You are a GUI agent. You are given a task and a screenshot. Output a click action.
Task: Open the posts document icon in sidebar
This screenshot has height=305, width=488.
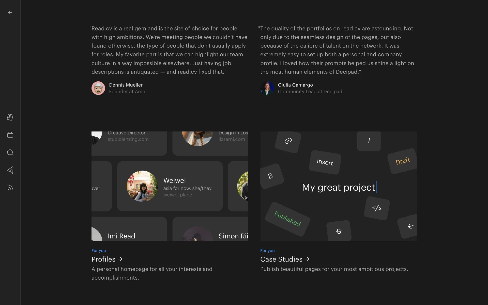(x=10, y=117)
